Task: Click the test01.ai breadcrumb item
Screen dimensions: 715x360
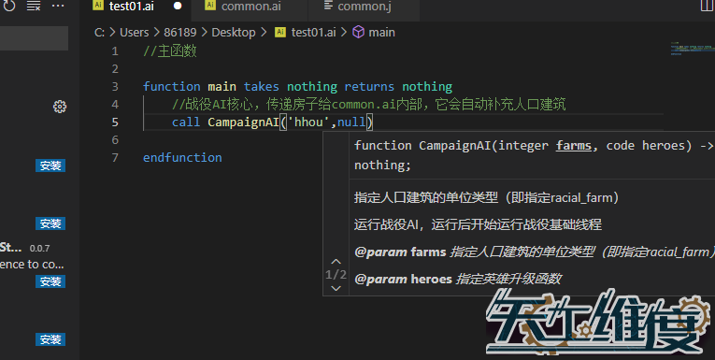Action: tap(313, 33)
